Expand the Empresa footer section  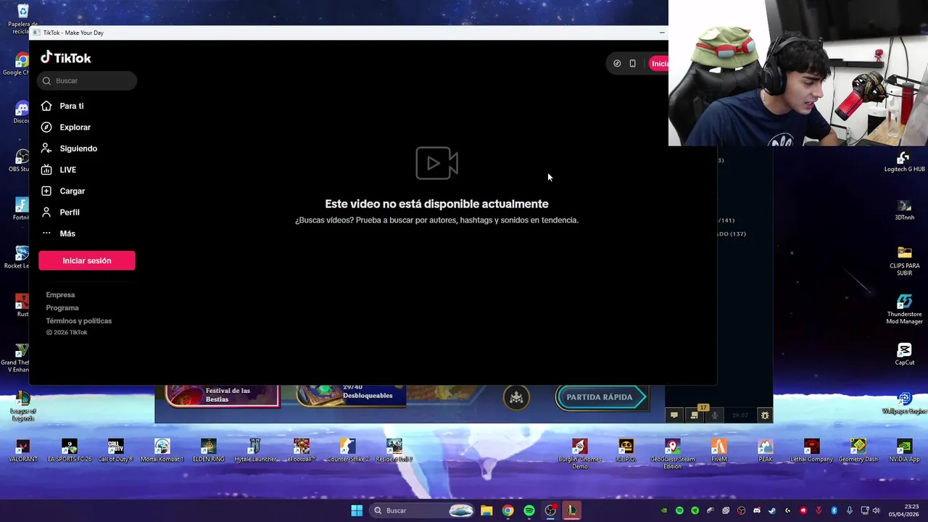tap(60, 295)
